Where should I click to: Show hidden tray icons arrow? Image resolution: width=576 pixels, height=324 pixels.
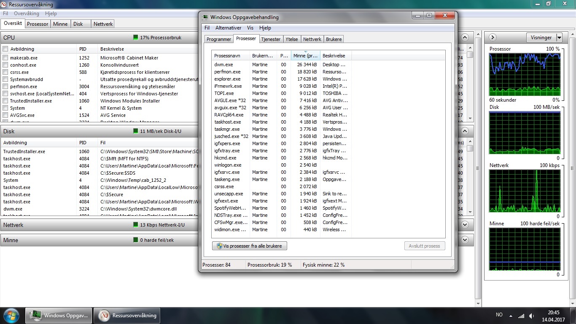[511, 316]
